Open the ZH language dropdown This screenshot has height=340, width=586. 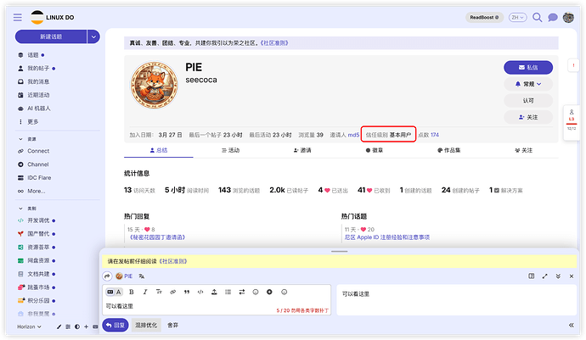(517, 17)
